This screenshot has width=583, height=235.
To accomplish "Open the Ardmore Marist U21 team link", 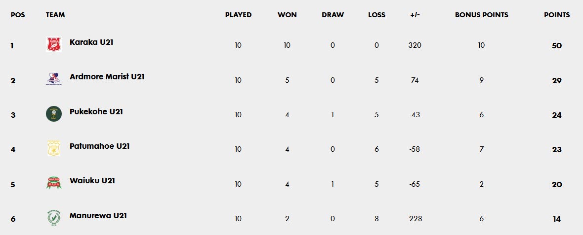I will pos(107,77).
